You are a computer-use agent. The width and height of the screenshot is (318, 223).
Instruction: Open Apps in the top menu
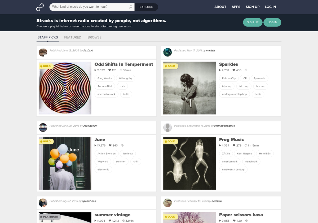coord(236,7)
